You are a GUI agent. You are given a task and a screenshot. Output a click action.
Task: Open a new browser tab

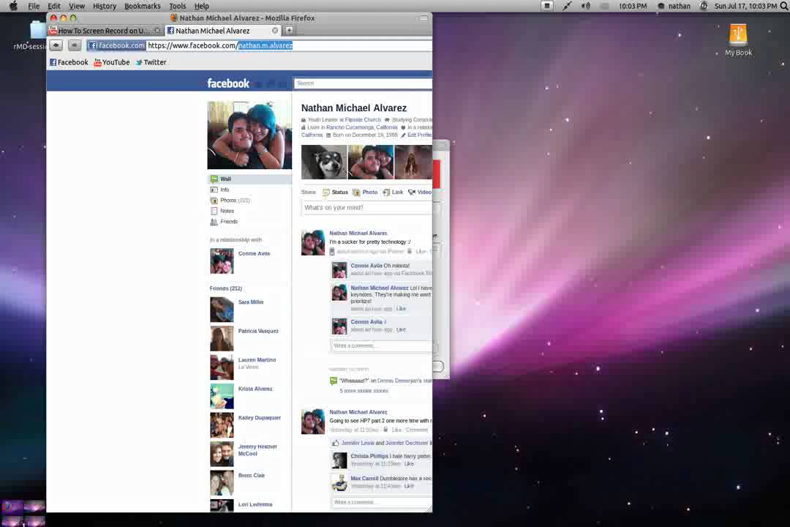click(x=289, y=30)
